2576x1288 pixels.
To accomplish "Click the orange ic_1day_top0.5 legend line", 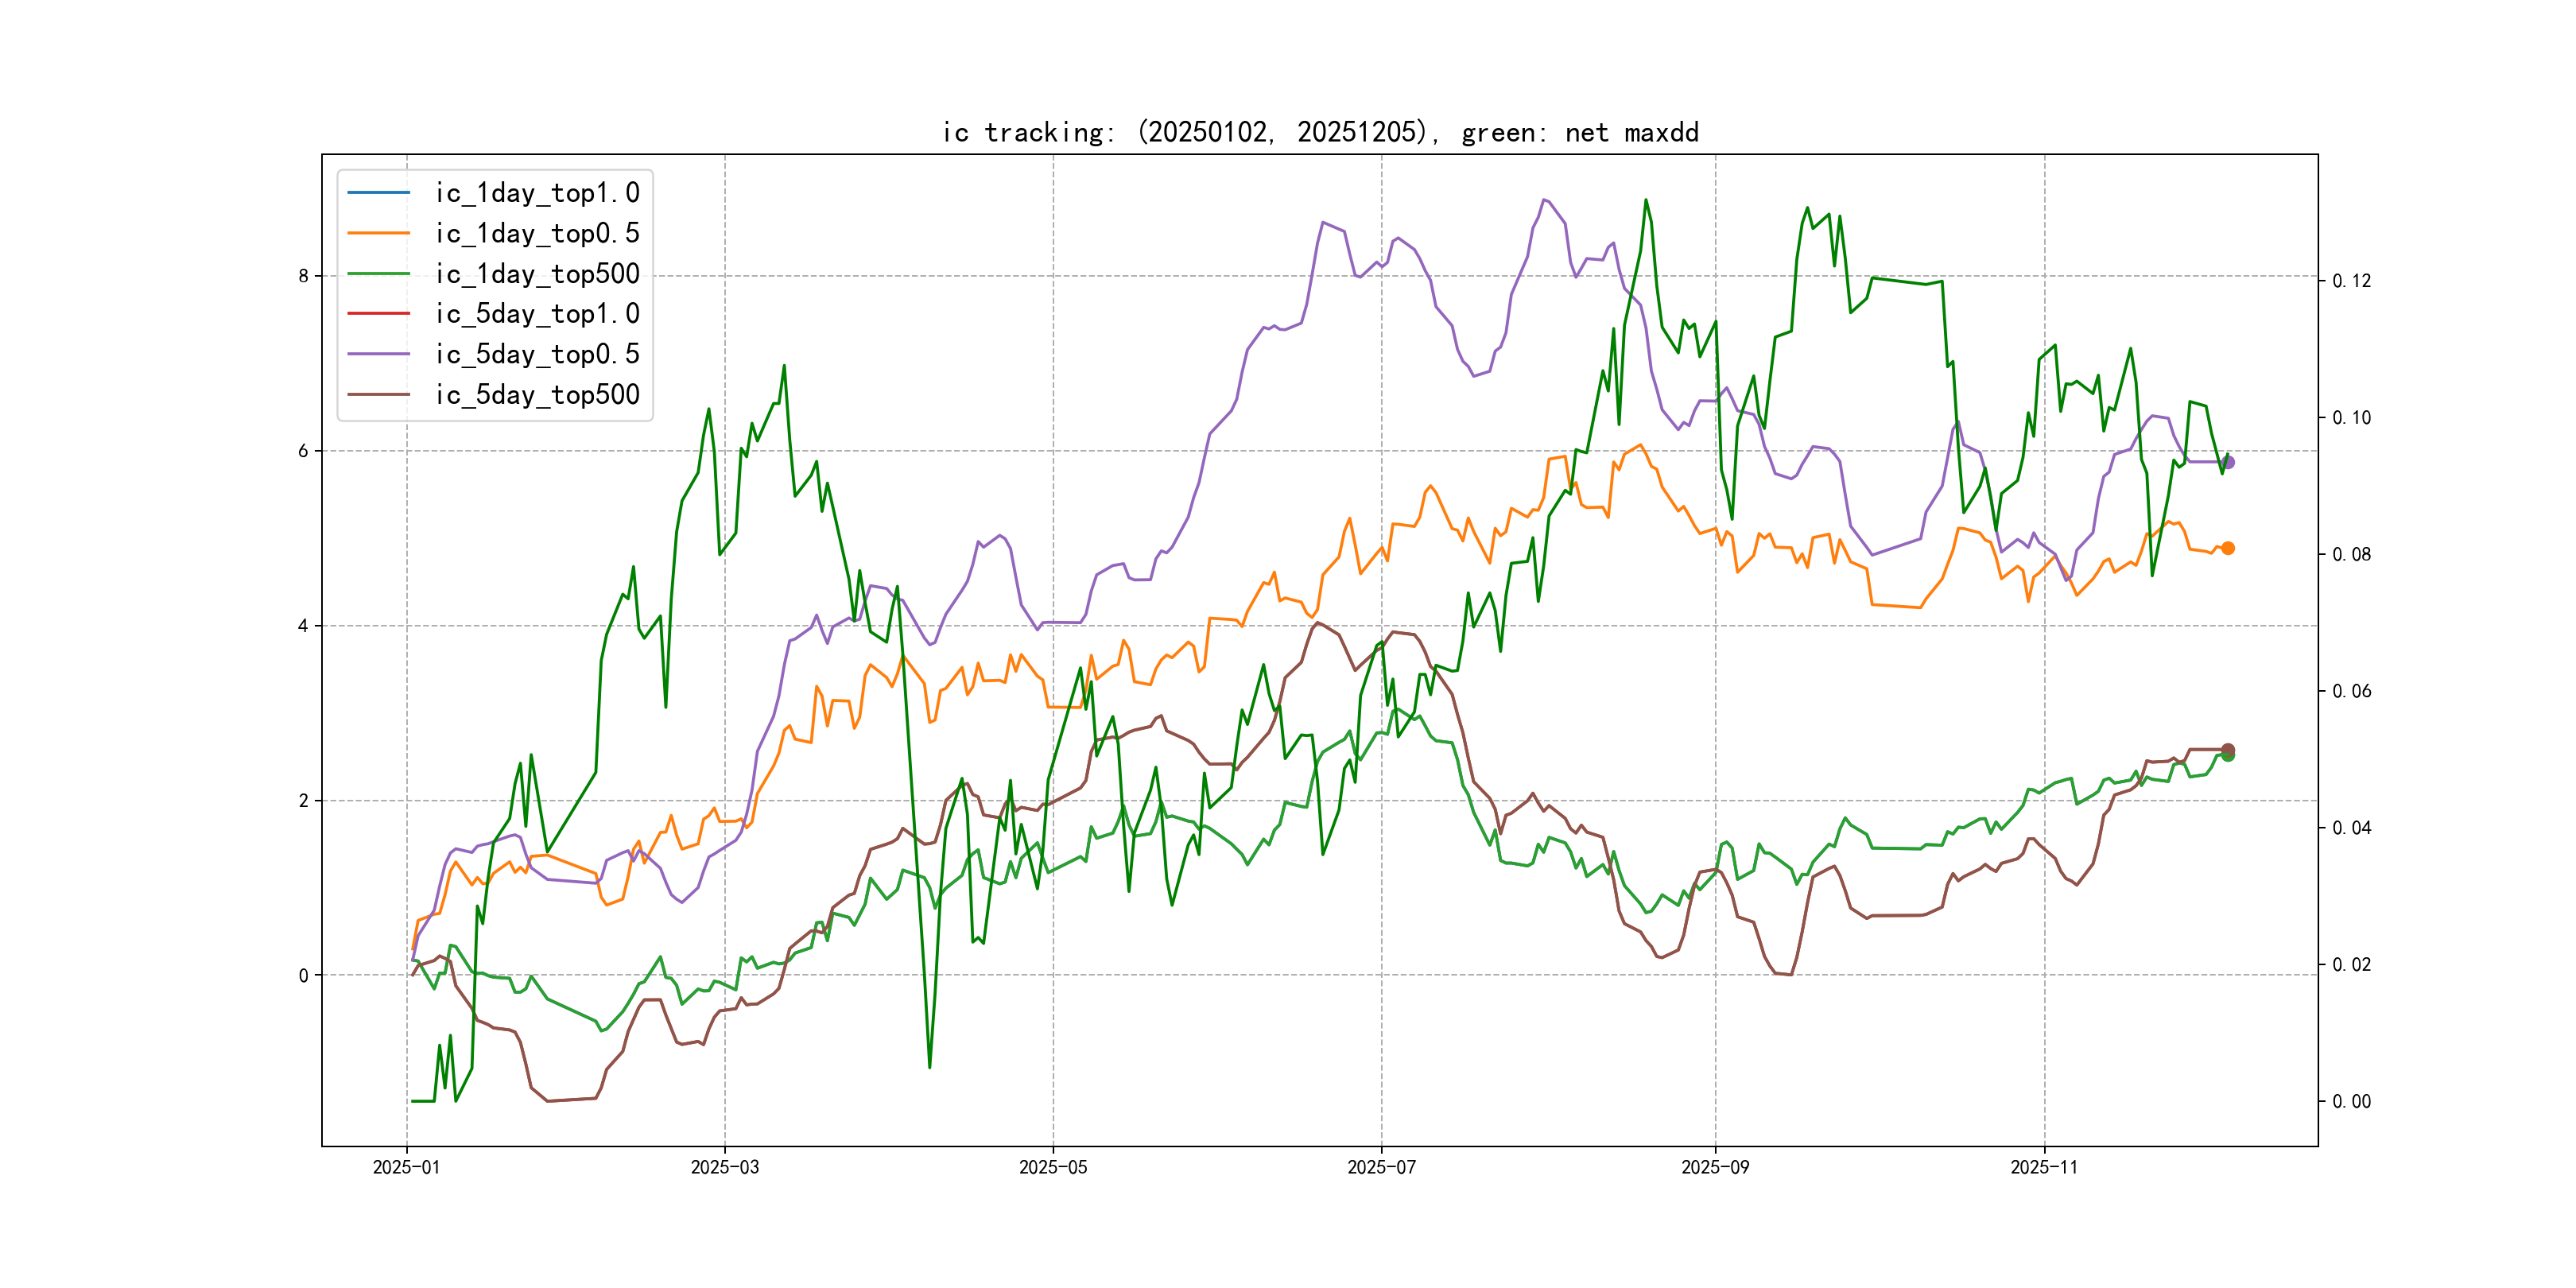I will (x=378, y=233).
